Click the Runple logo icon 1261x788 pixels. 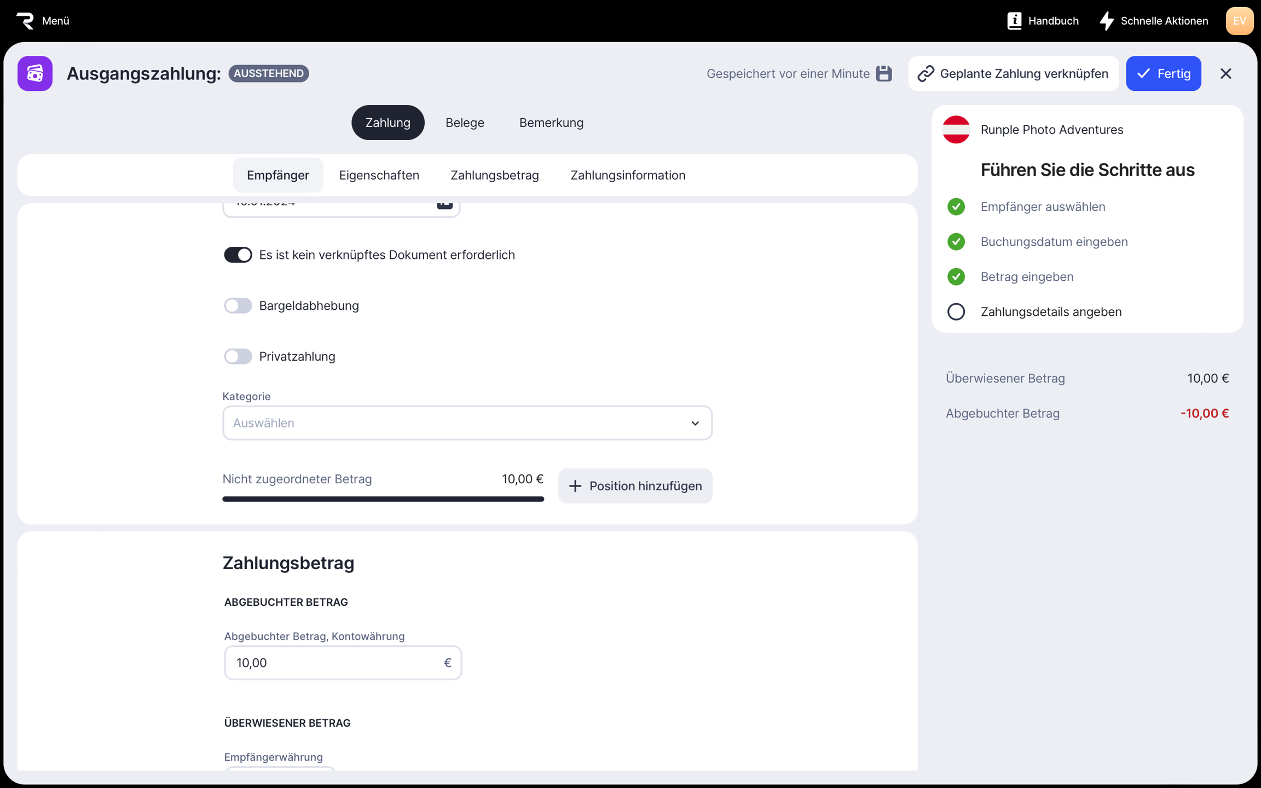pos(25,21)
